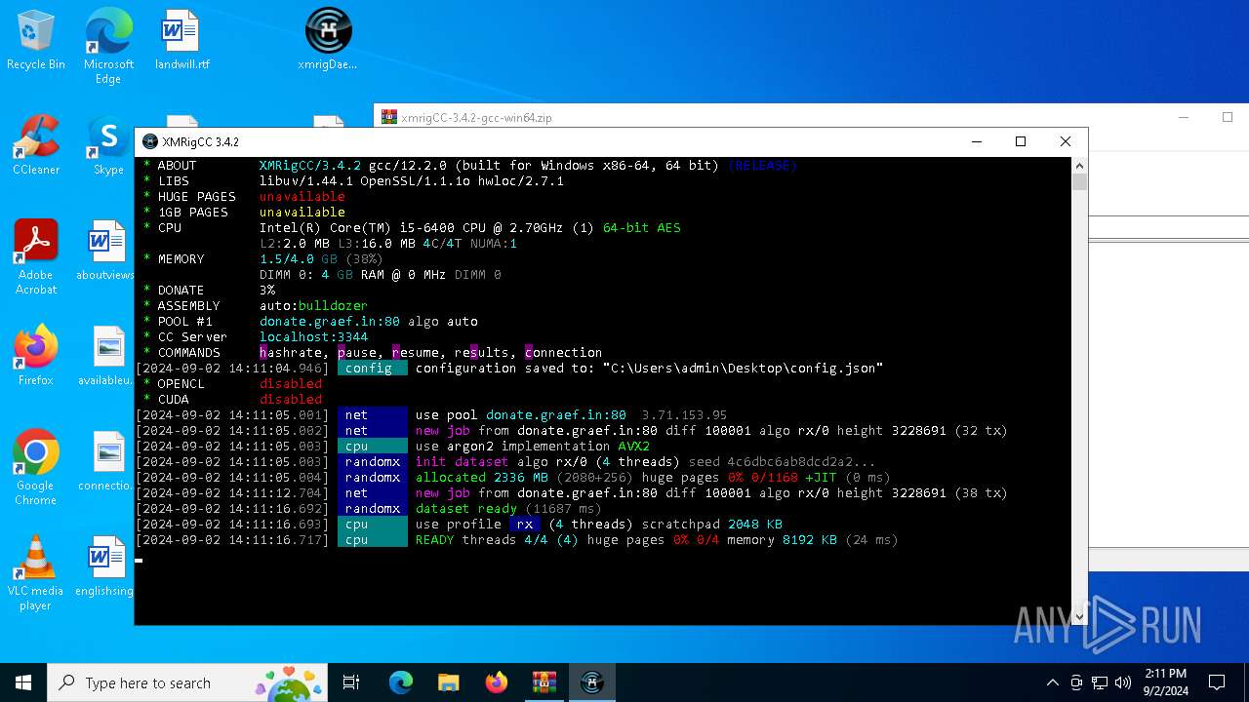Open Microsoft Edge desktop shortcut
Viewport: 1249px width, 702px height.
[108, 47]
